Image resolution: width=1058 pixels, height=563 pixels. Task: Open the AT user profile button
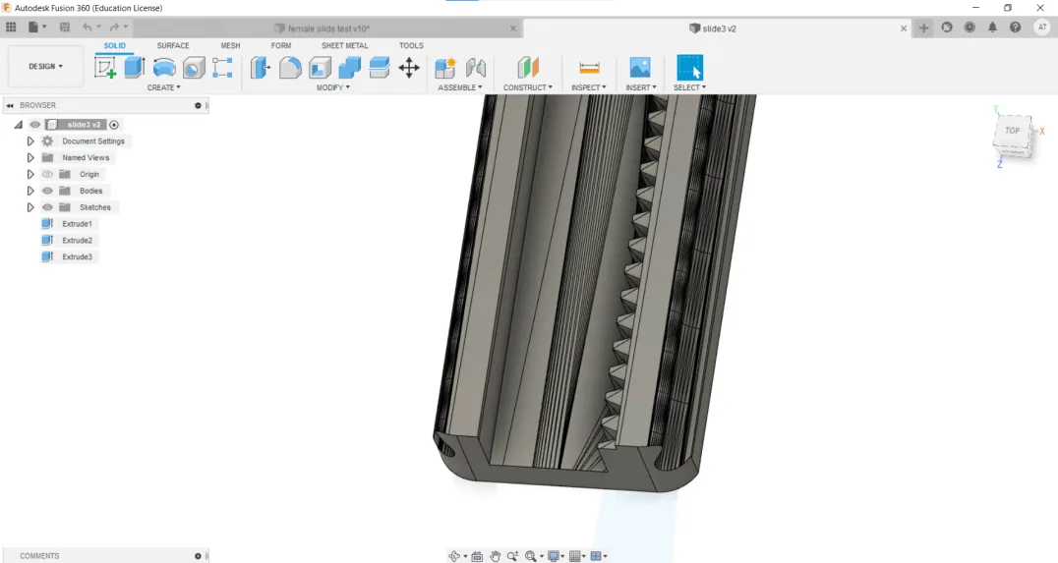pos(1042,28)
